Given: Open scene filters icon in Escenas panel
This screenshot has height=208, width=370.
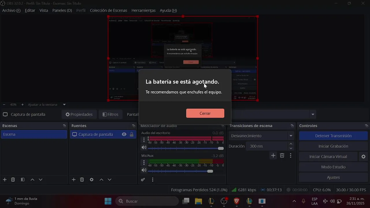Looking at the screenshot, I should coord(23,180).
